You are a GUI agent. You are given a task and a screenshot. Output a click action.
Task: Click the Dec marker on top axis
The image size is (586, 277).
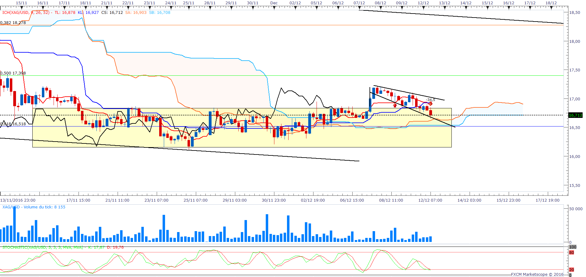(274, 3)
